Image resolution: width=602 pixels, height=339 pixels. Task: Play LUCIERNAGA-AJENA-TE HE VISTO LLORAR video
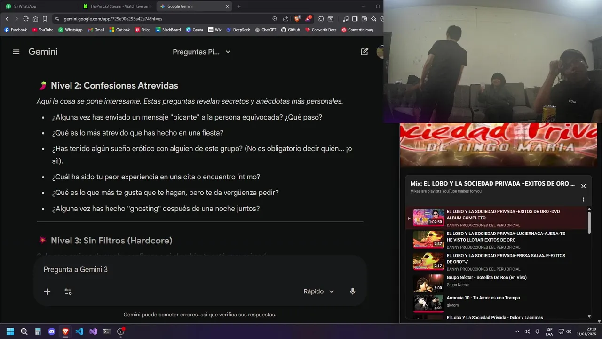click(x=497, y=240)
